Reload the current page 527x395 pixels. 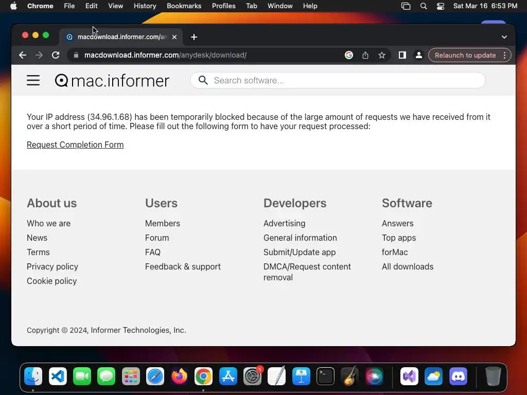click(x=56, y=55)
